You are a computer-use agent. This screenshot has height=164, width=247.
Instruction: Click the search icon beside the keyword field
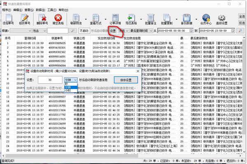pyautogui.click(x=72, y=31)
